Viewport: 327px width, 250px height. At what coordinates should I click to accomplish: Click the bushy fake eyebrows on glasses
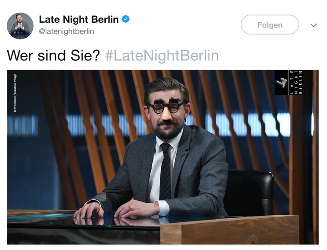tap(167, 101)
